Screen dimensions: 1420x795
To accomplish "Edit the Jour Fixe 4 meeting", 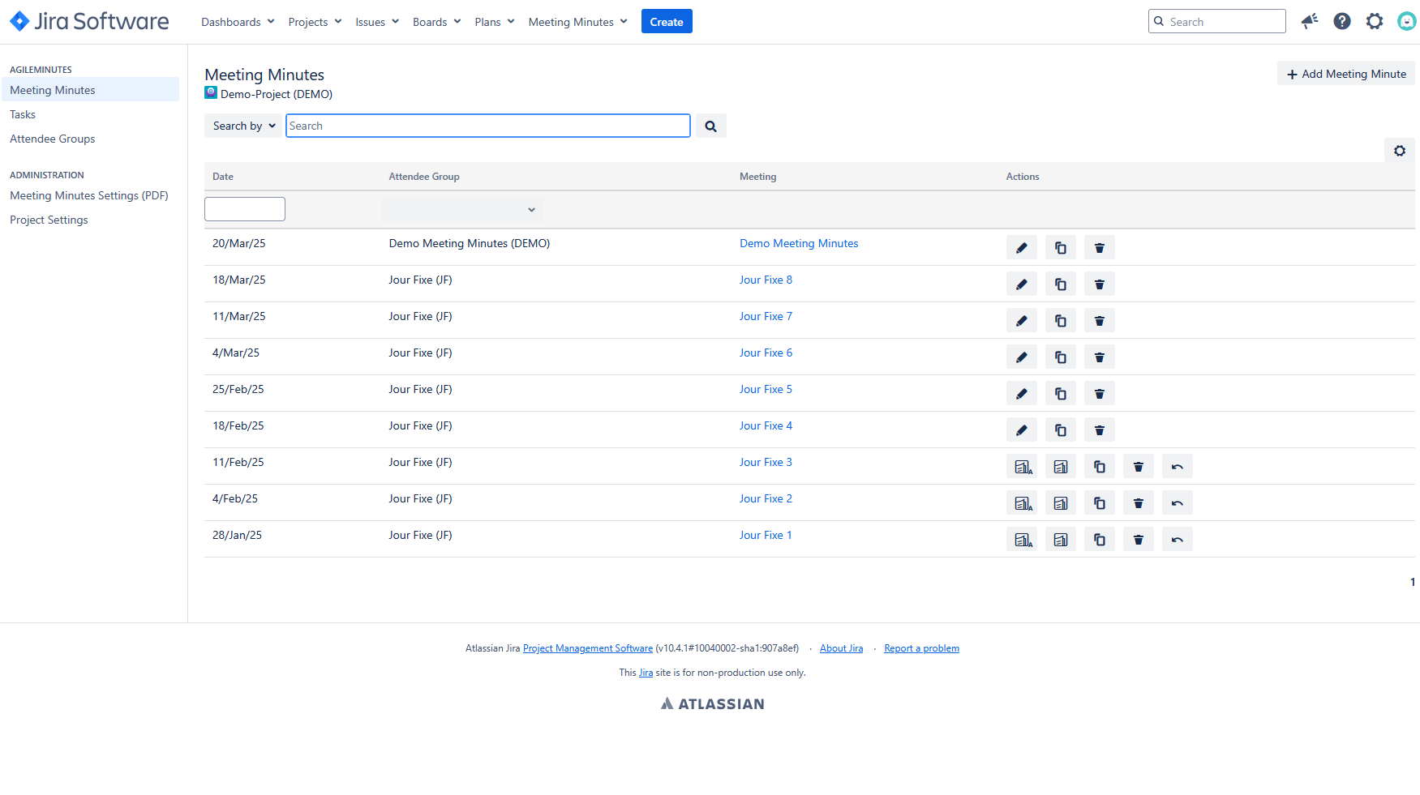I will (x=1021, y=430).
